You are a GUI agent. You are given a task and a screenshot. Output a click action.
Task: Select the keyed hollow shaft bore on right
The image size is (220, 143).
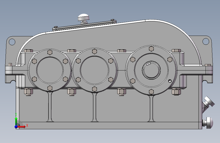(151, 70)
